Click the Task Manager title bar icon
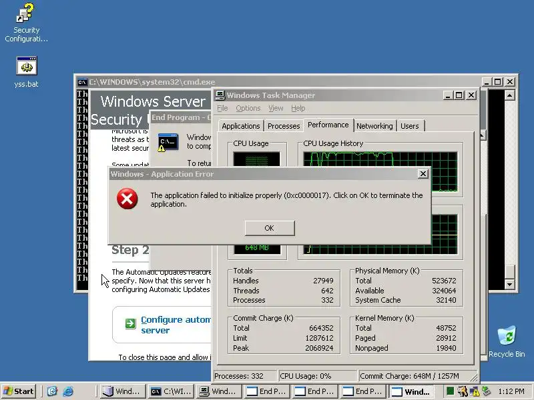Image resolution: width=534 pixels, height=400 pixels. 220,95
